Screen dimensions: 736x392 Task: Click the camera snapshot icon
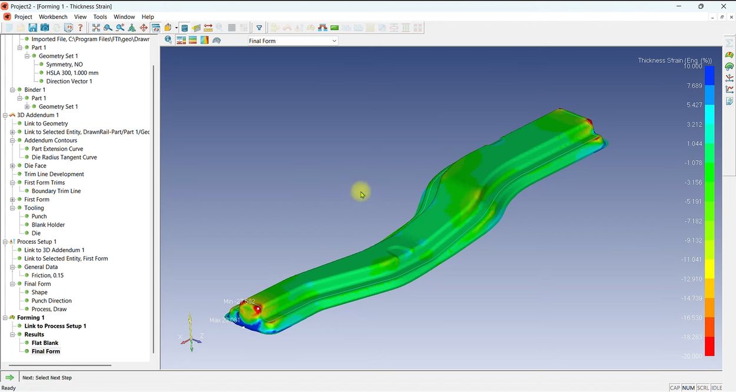45,28
